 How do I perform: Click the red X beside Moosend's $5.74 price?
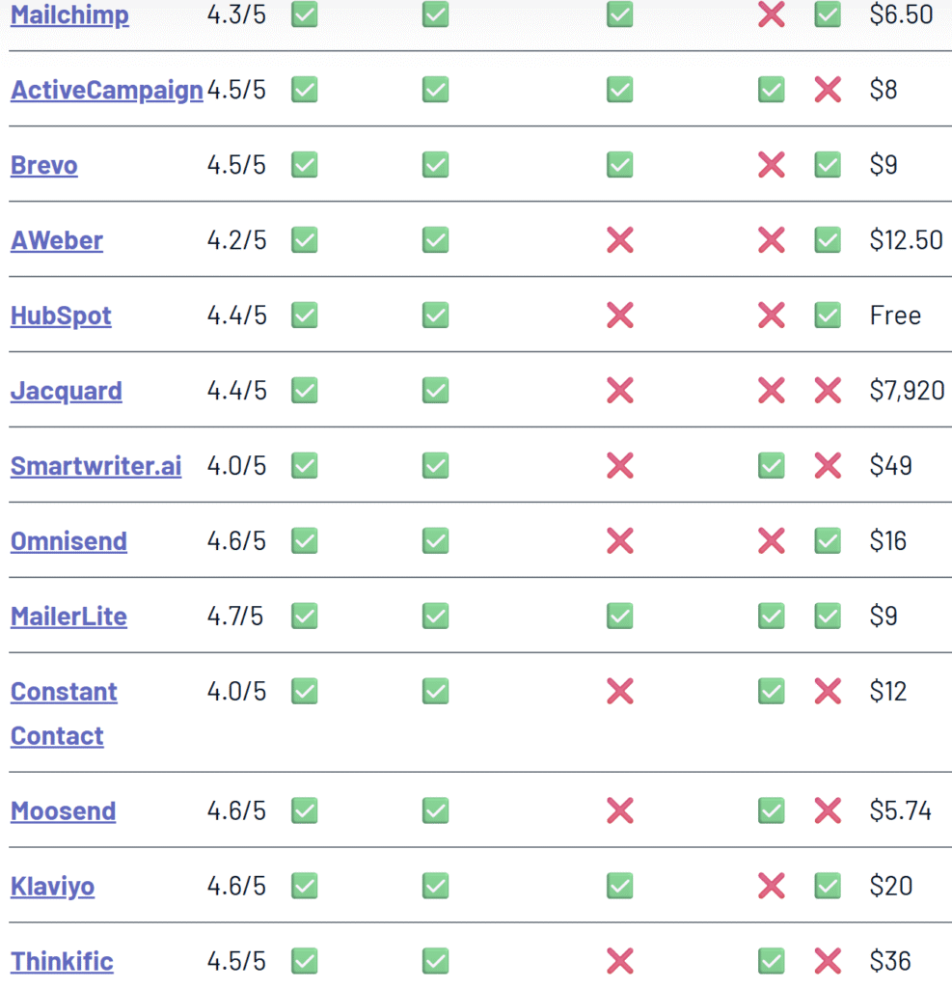point(828,810)
